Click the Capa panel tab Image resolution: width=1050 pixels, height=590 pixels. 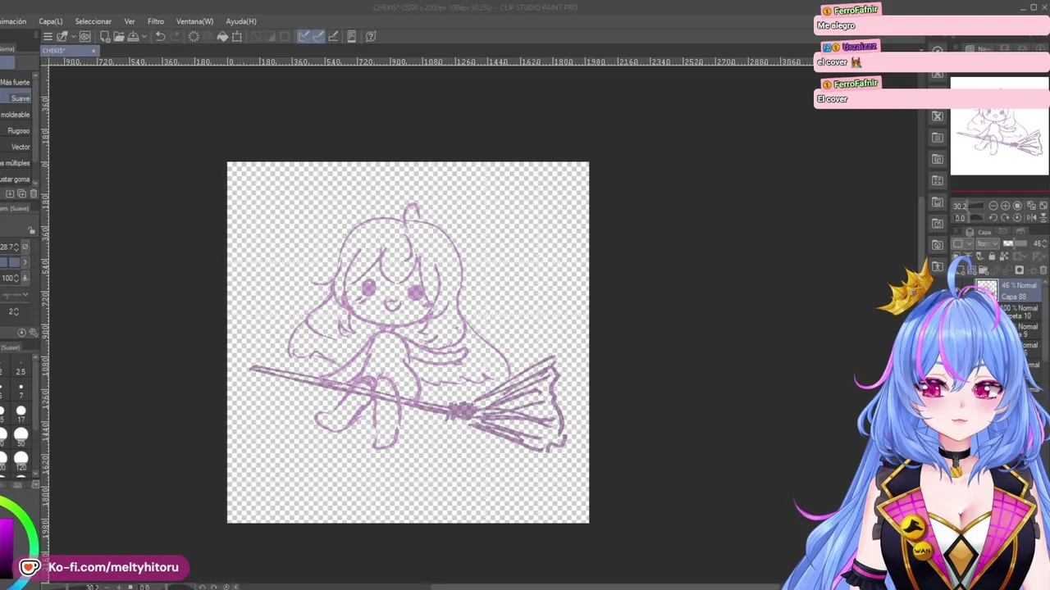tap(983, 232)
